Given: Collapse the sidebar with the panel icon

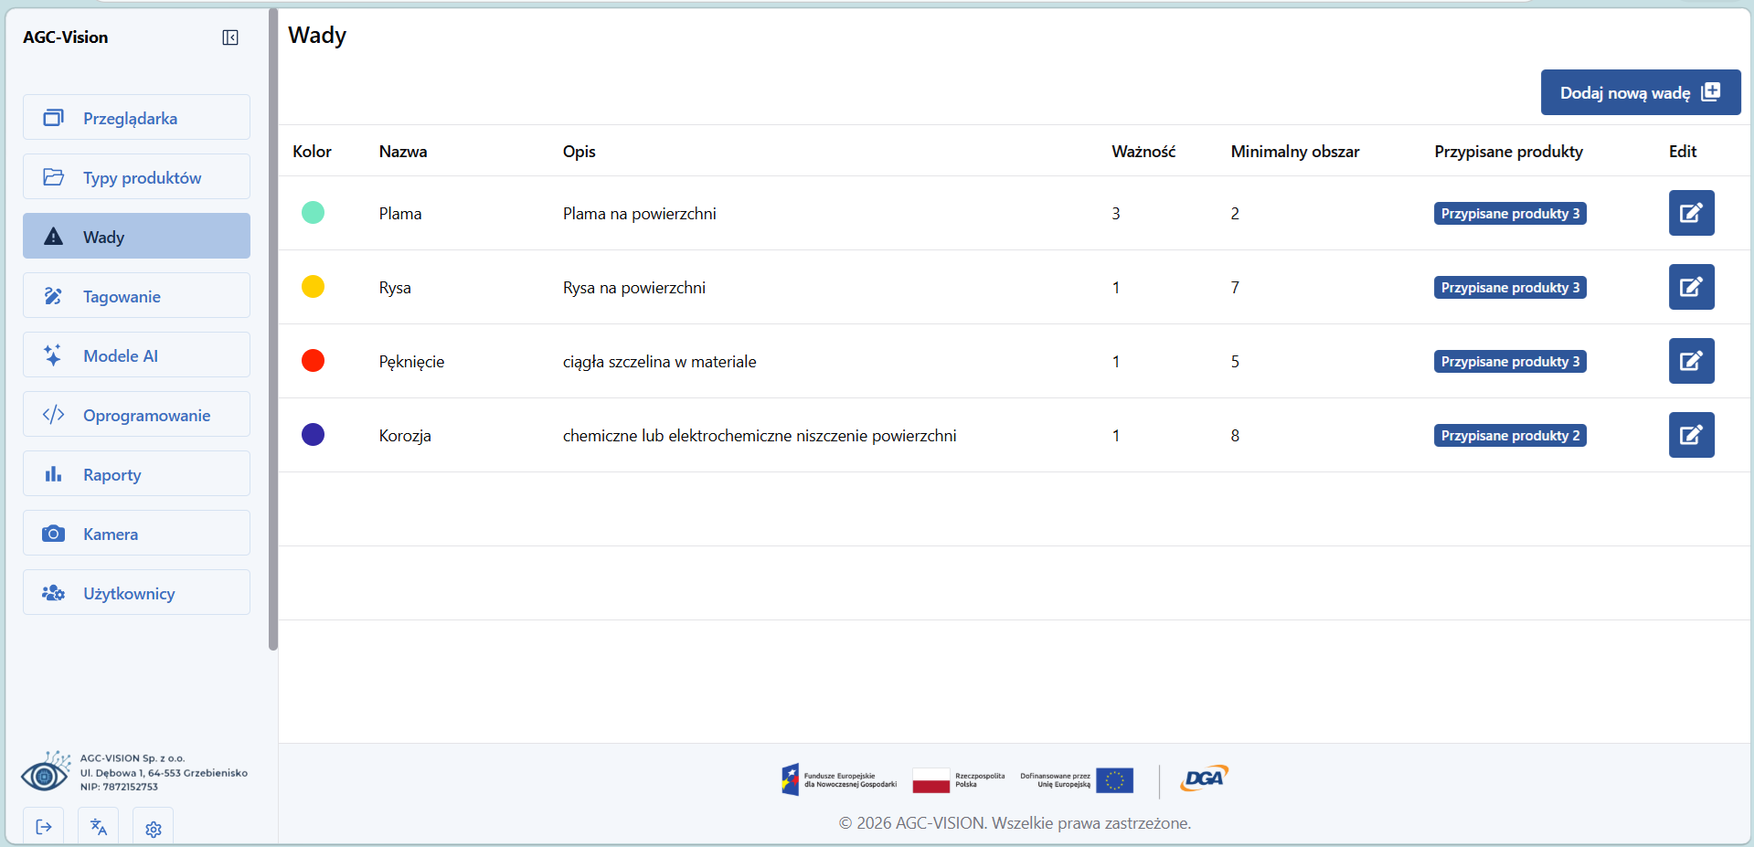Looking at the screenshot, I should (x=230, y=37).
